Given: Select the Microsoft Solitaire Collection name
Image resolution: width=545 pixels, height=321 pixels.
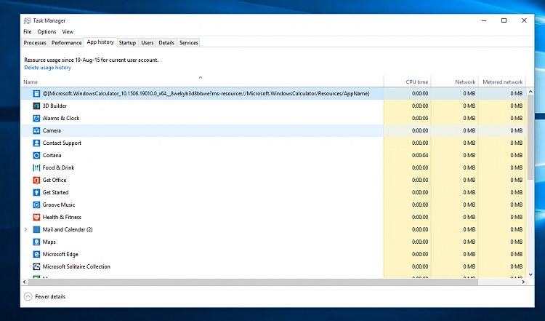Looking at the screenshot, I should pos(76,266).
